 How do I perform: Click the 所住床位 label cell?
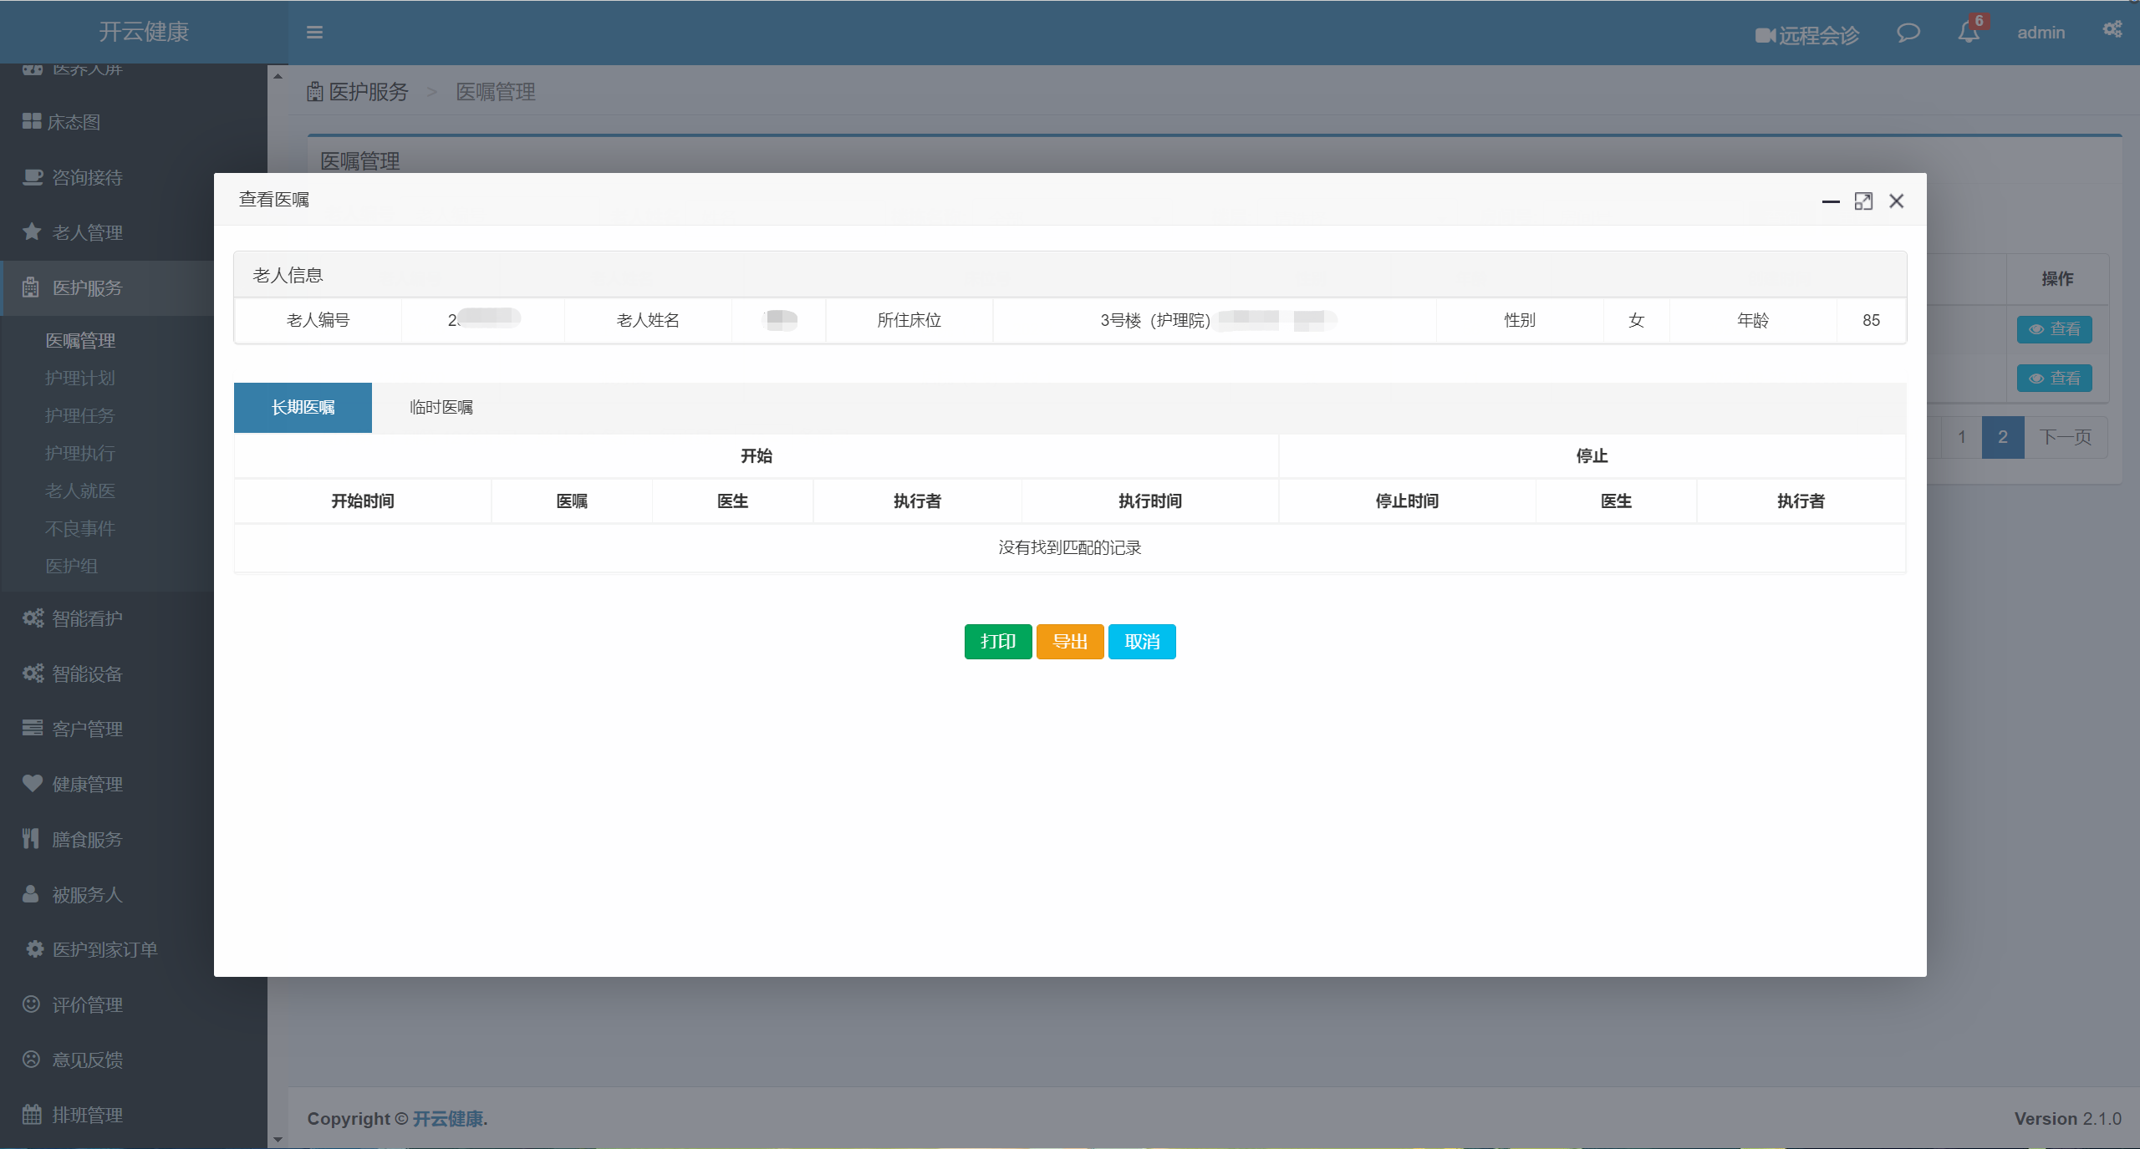click(x=909, y=320)
